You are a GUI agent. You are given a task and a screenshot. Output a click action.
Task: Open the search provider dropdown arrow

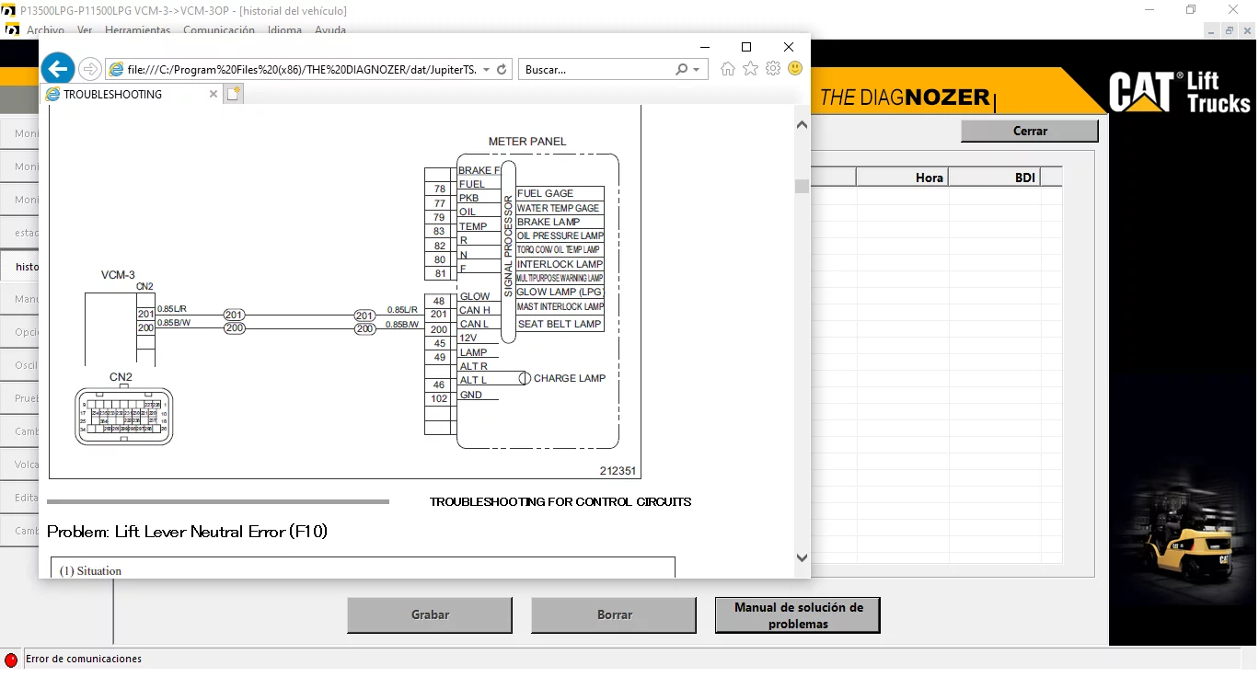pyautogui.click(x=696, y=69)
